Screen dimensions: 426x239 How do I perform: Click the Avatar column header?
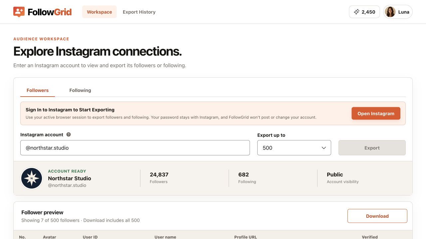(50, 237)
